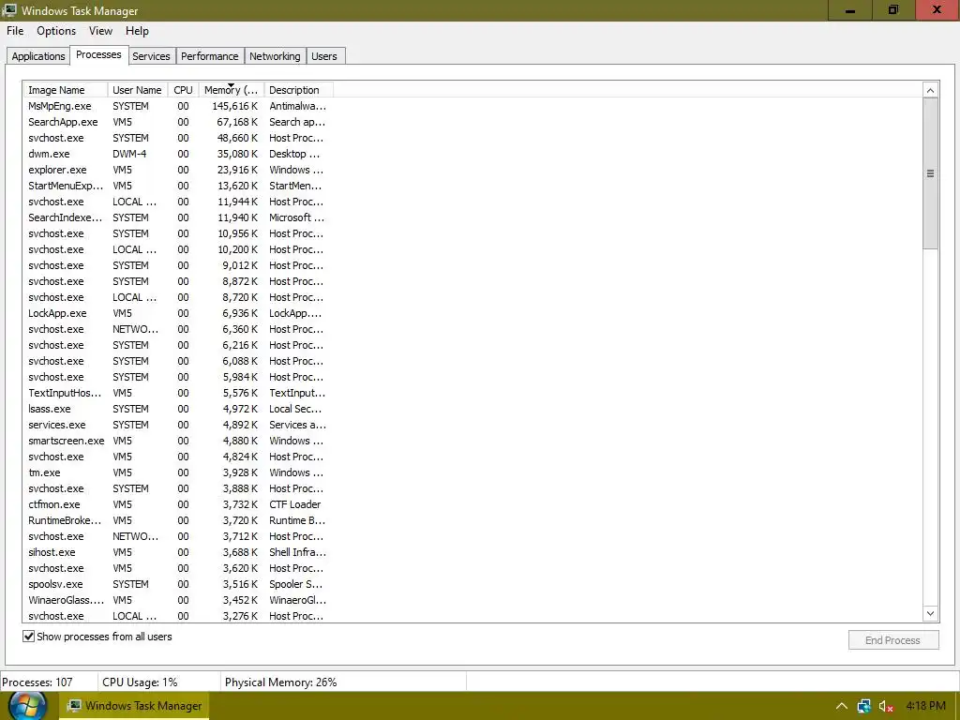The height and width of the screenshot is (720, 960).
Task: Select svchost.exe row with 6,360 K
Action: 177,329
